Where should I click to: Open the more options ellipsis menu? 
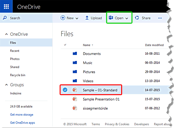(160, 18)
